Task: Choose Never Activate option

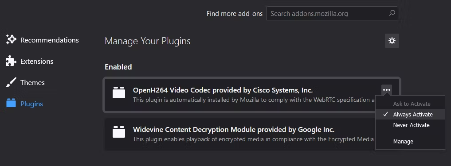Action: tap(410, 125)
